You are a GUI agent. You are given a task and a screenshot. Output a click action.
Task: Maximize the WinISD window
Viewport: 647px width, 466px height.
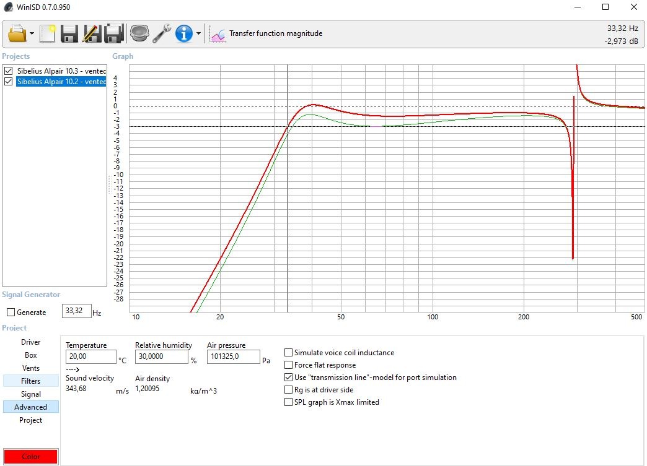[605, 7]
